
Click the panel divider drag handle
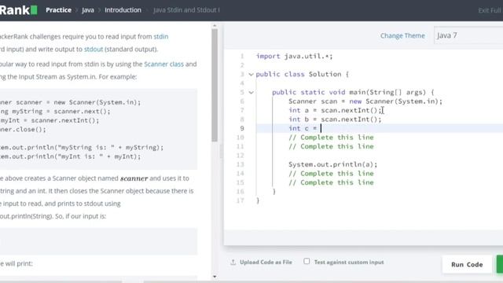tap(221, 151)
